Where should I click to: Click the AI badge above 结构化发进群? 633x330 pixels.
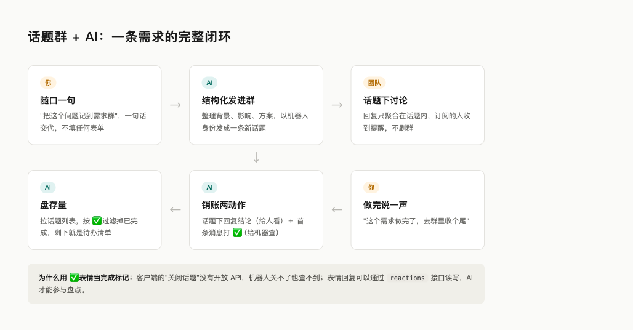click(209, 82)
